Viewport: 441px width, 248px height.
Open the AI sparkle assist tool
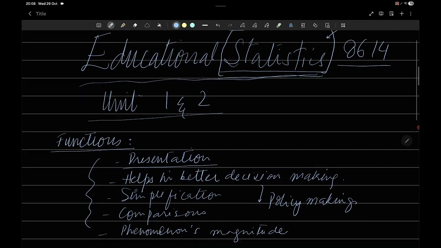point(159,25)
